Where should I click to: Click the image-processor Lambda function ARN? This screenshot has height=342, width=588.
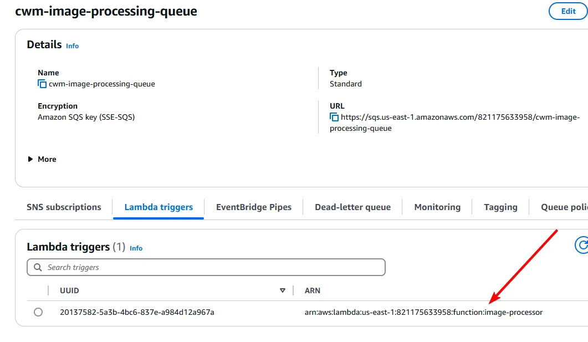[x=424, y=312]
